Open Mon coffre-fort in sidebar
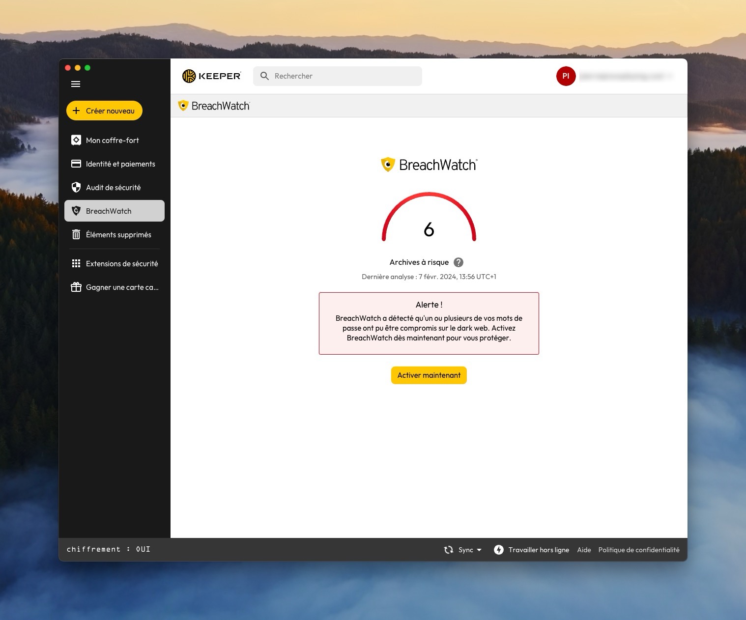Viewport: 746px width, 620px height. tap(115, 141)
